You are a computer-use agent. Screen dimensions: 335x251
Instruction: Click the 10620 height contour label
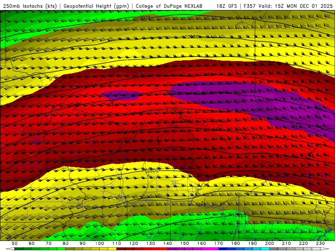[239, 215]
